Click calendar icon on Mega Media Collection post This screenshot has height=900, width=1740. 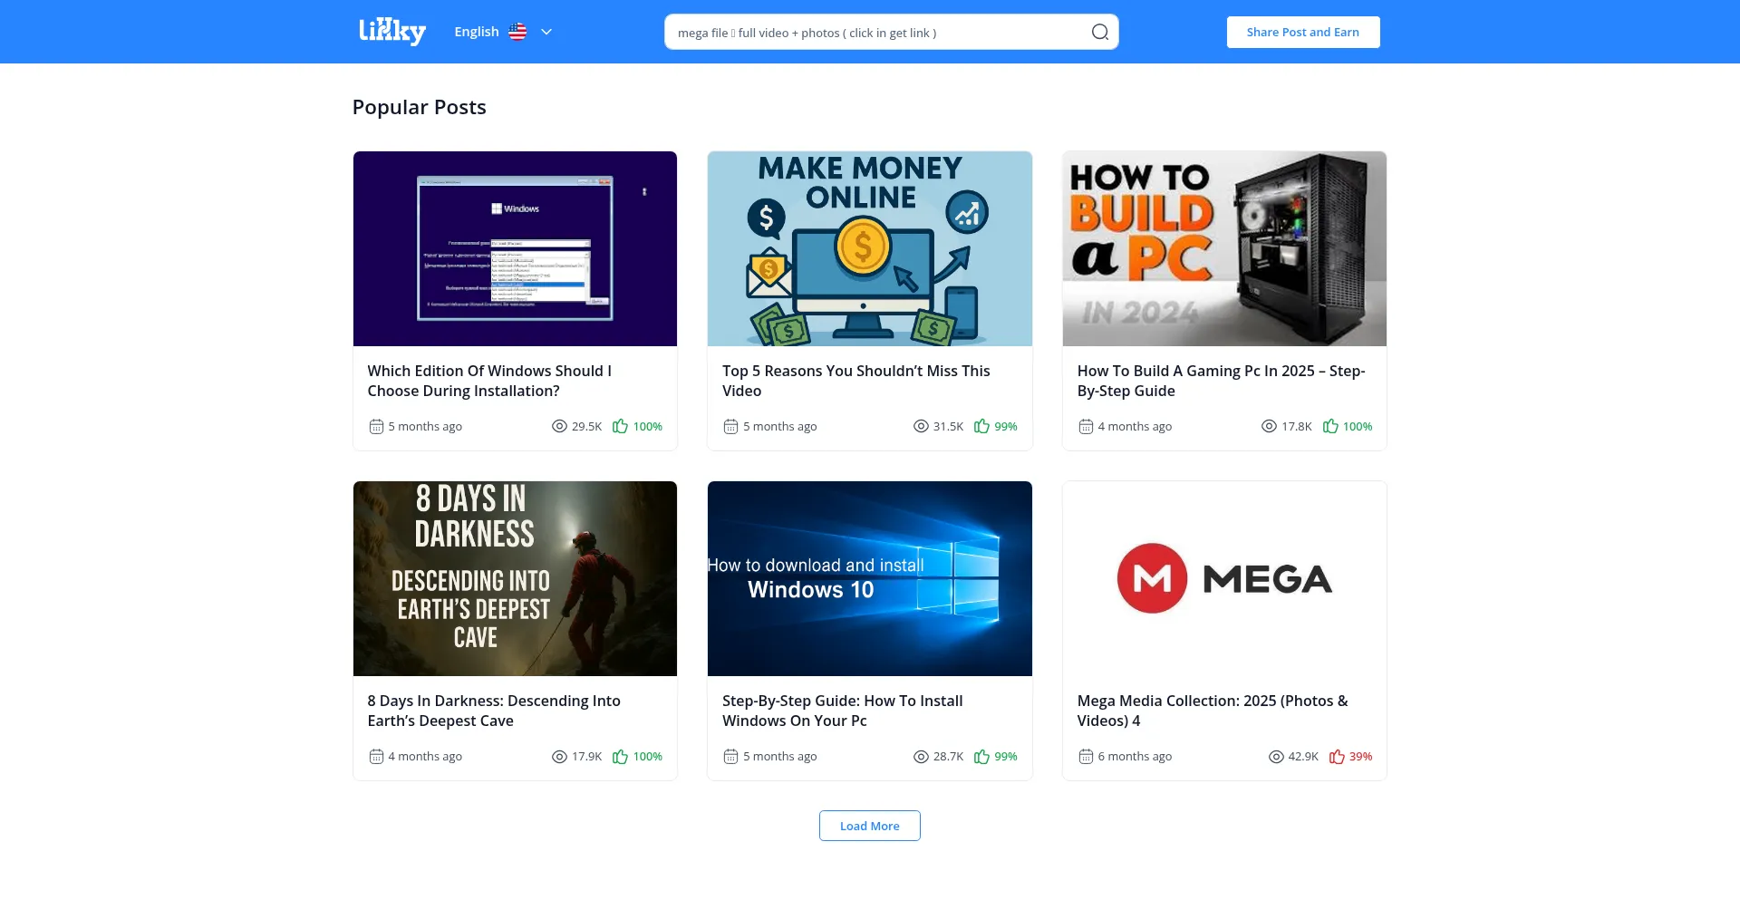(x=1086, y=757)
